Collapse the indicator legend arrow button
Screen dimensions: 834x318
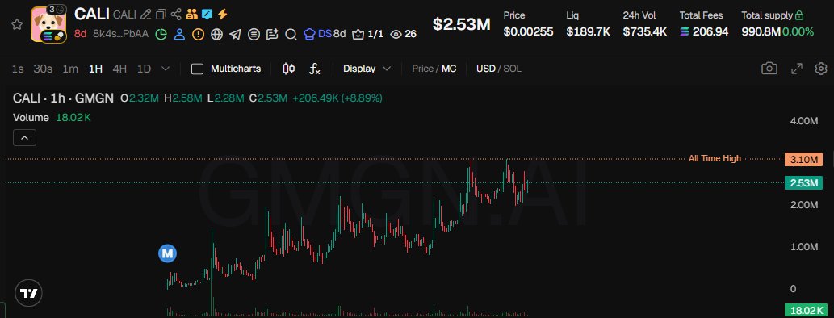(x=24, y=138)
